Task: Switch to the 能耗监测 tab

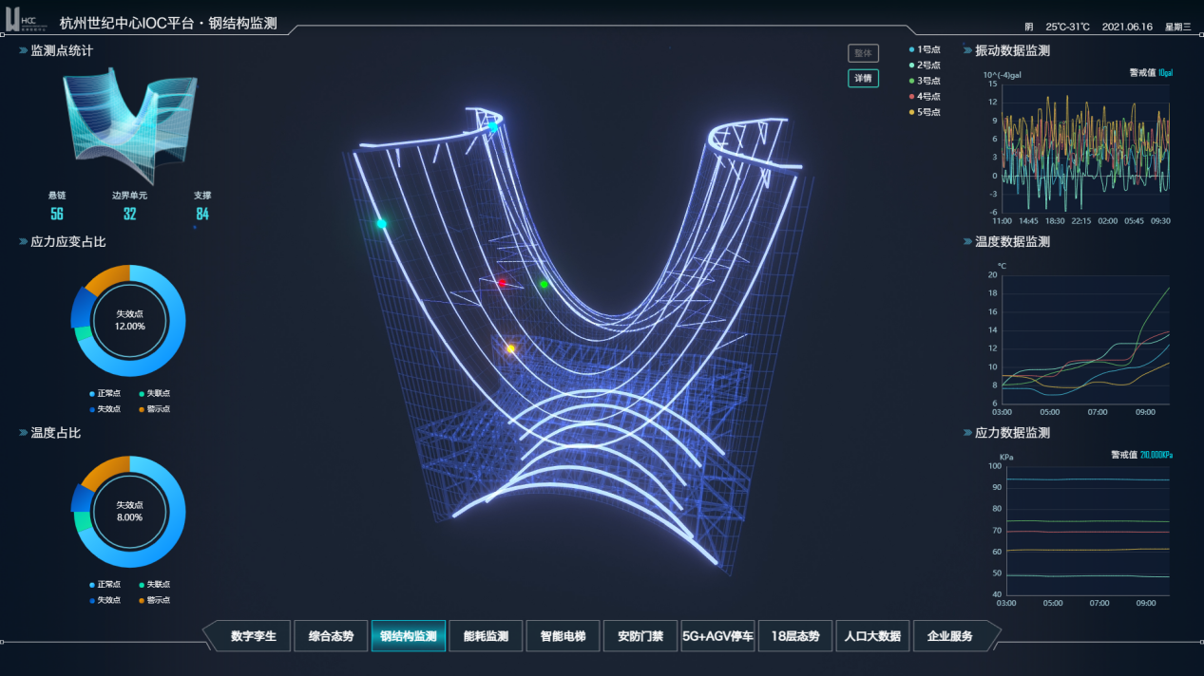Action: 486,636
